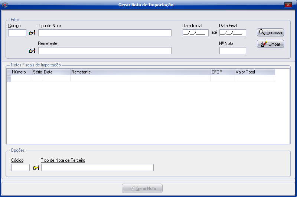
Task: Close the Gerar Nota de Importação window
Action: click(x=287, y=5)
